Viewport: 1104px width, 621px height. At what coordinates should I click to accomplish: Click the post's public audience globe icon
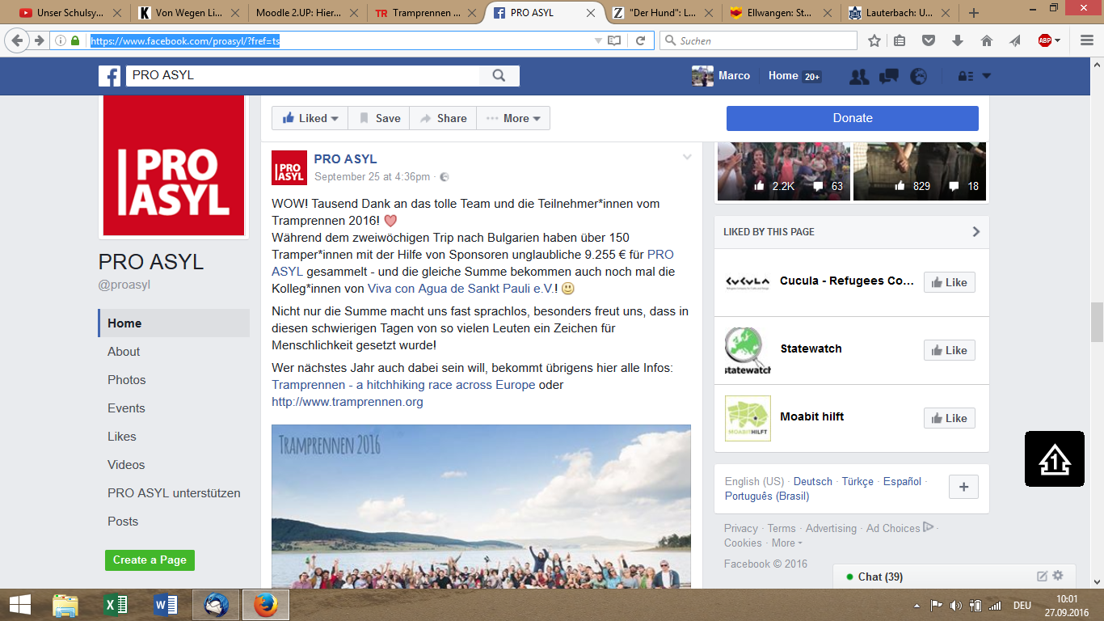[x=444, y=177]
